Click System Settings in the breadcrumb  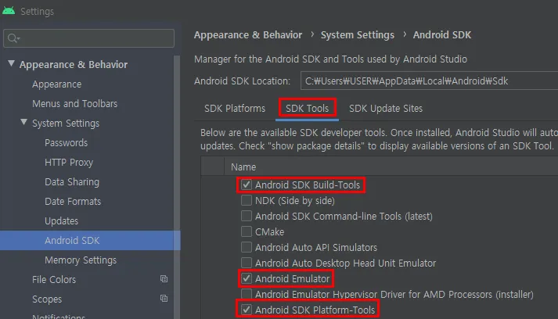click(358, 35)
